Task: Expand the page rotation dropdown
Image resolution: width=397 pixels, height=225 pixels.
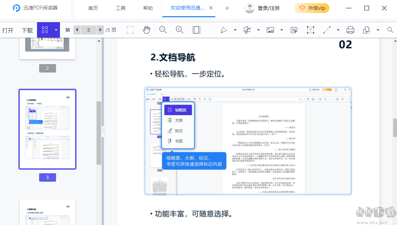Action: pos(378,30)
